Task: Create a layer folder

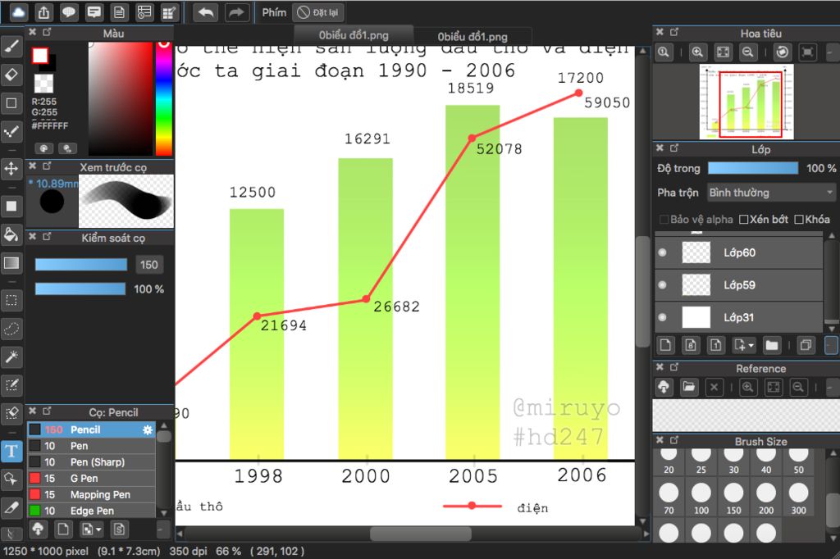Action: click(771, 345)
